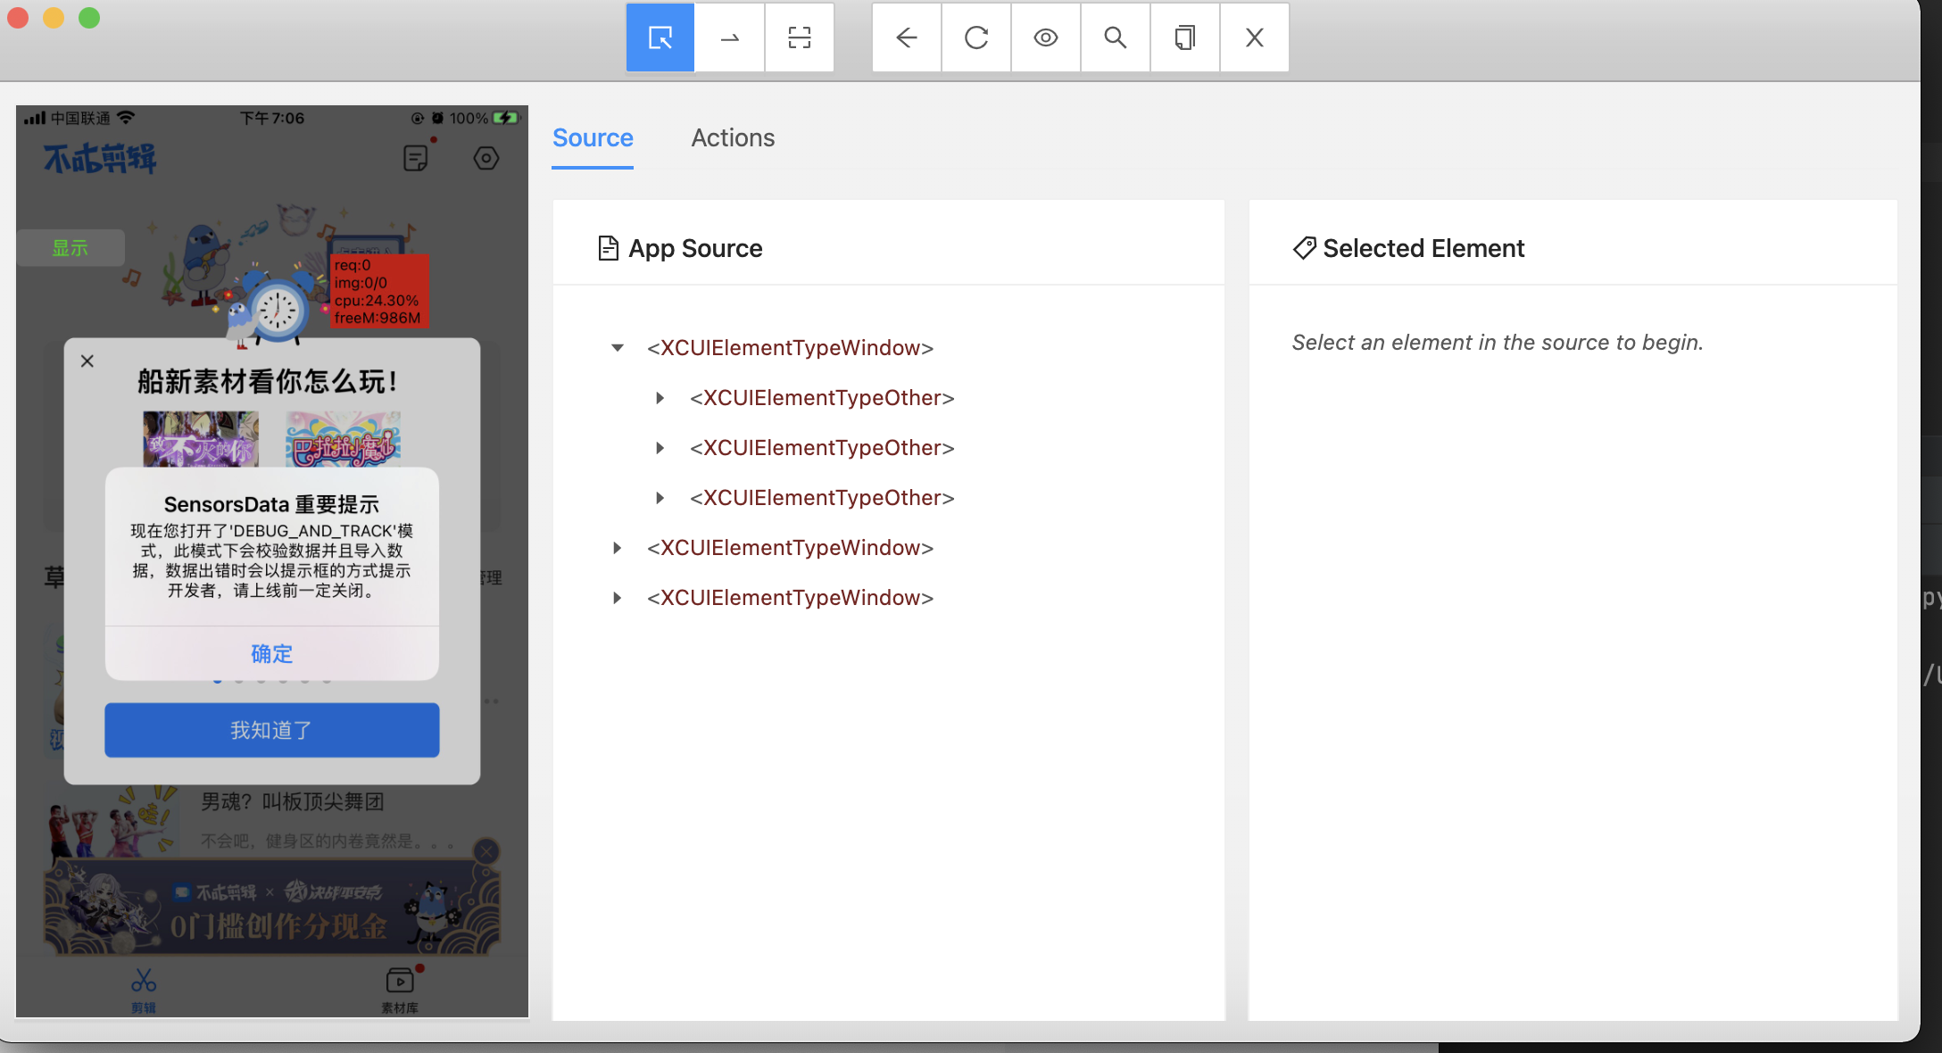Select the Swipe By Coordinates tool

coord(730,37)
